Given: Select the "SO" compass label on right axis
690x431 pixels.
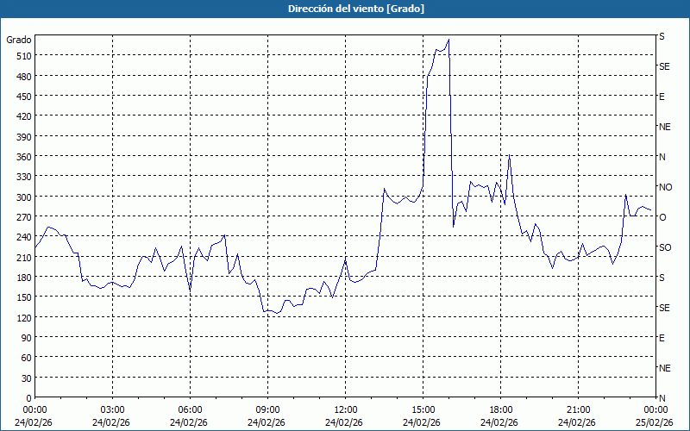Looking at the screenshot, I should click(665, 247).
